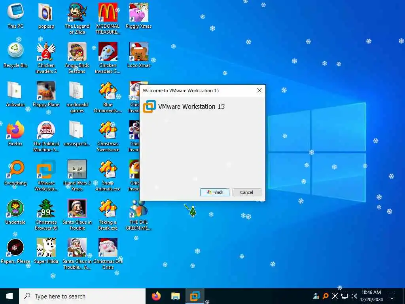This screenshot has height=304, width=405.
Task: Click the snowflake-shaped tray icon
Action: (x=335, y=296)
